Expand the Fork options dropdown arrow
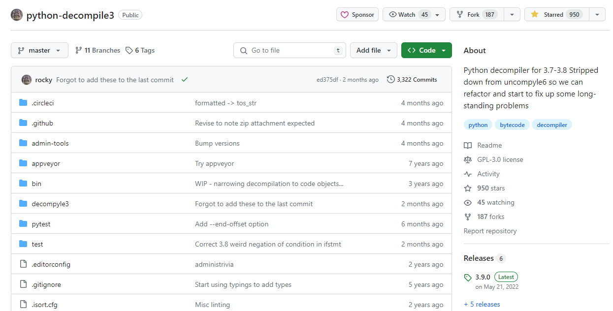The width and height of the screenshot is (613, 311). tap(512, 15)
